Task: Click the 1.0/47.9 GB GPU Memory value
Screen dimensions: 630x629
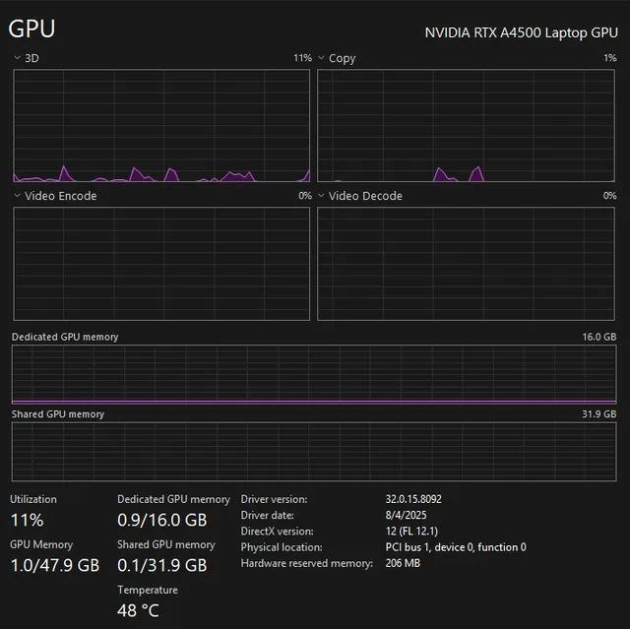Action: [55, 565]
